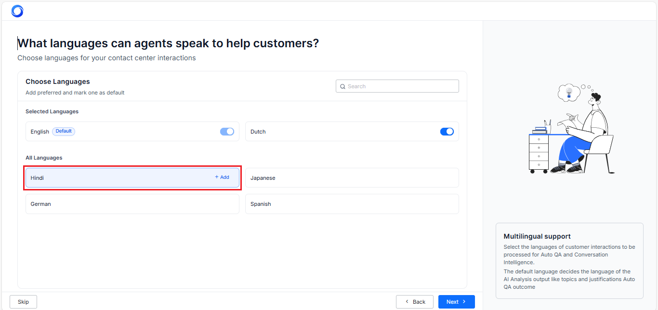Image resolution: width=658 pixels, height=310 pixels.
Task: Click the Next arrow chevron icon
Action: coord(464,302)
